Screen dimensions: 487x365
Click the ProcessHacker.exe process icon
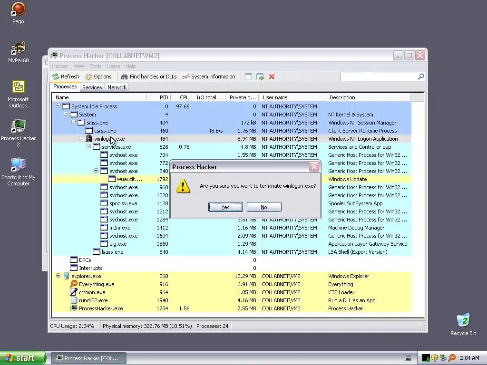(74, 308)
